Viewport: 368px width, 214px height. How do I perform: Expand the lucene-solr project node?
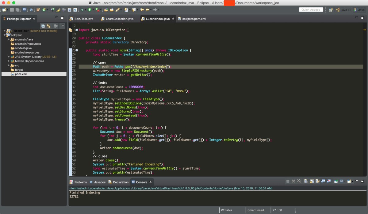click(5, 31)
